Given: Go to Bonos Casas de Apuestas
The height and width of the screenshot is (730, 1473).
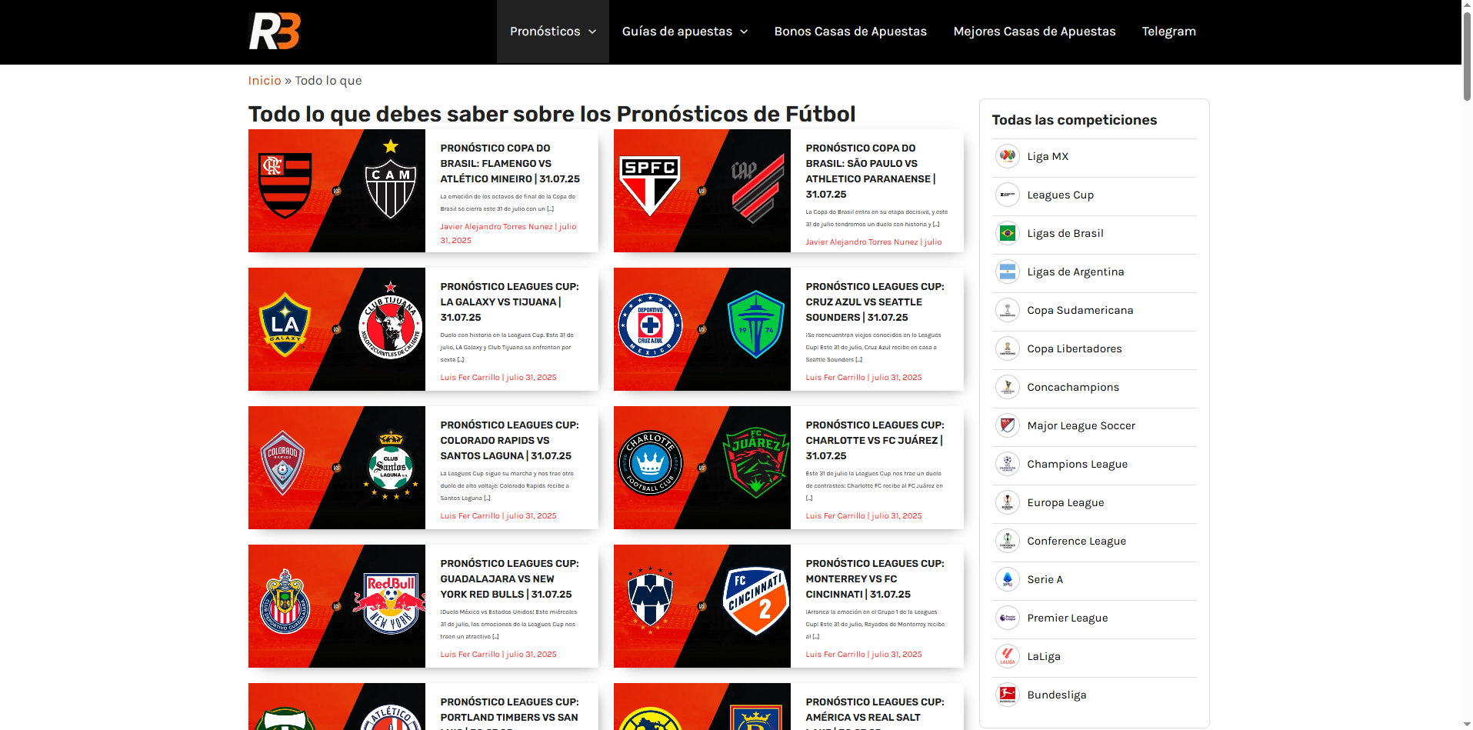Looking at the screenshot, I should 851,32.
